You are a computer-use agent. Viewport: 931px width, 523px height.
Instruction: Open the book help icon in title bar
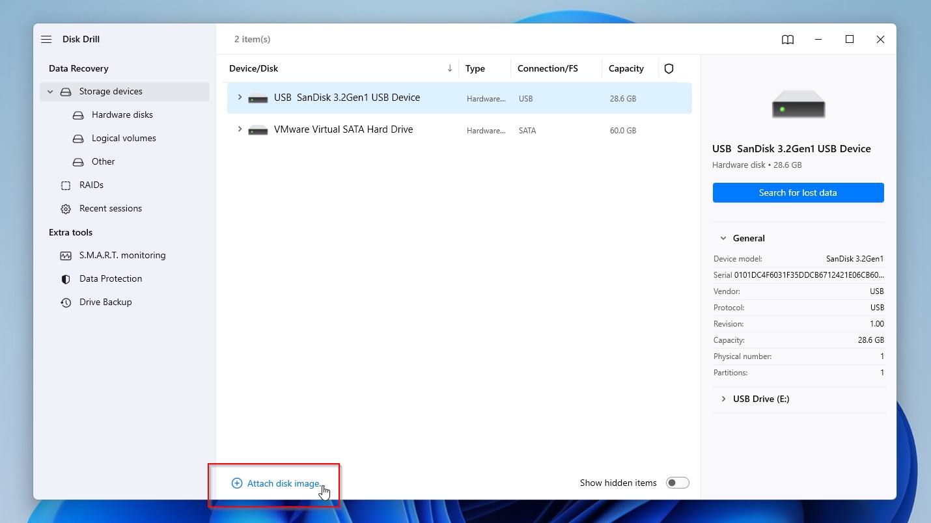click(x=788, y=40)
